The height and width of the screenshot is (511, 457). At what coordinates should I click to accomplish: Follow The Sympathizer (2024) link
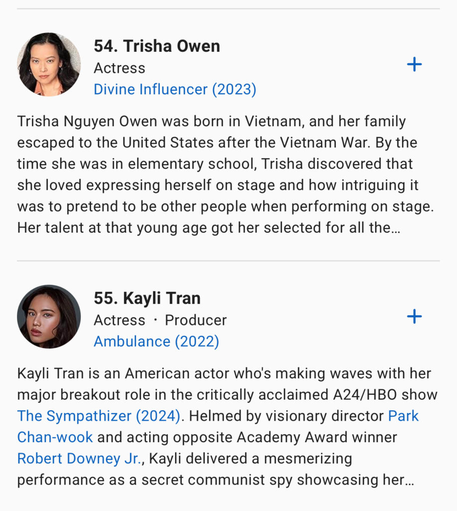[x=99, y=416]
